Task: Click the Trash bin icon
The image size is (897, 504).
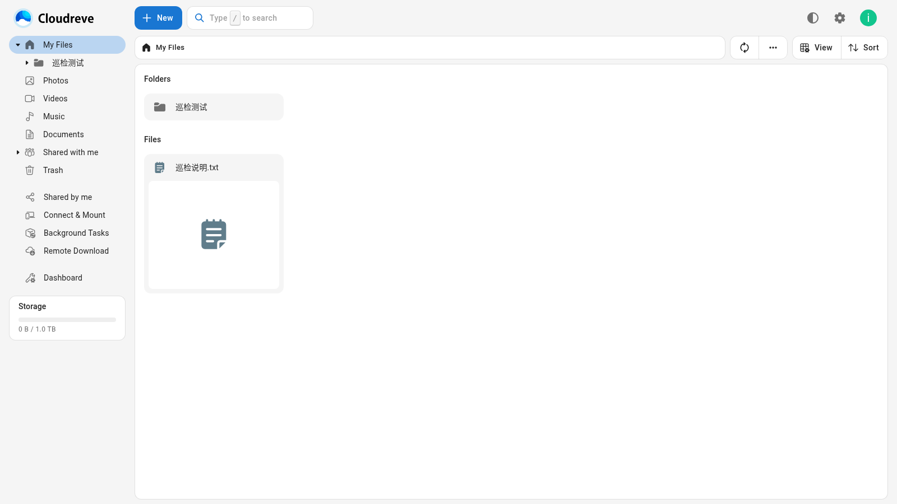Action: pos(30,170)
